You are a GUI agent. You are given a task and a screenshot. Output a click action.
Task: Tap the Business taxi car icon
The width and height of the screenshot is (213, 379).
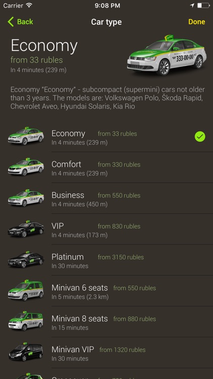[26, 198]
